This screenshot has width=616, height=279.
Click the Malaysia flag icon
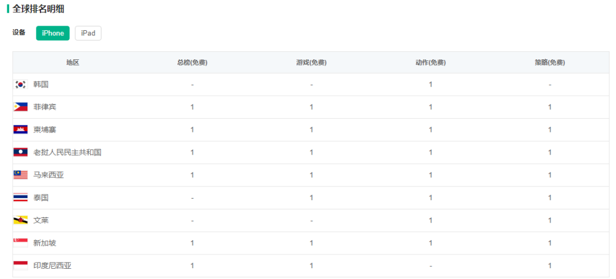21,175
